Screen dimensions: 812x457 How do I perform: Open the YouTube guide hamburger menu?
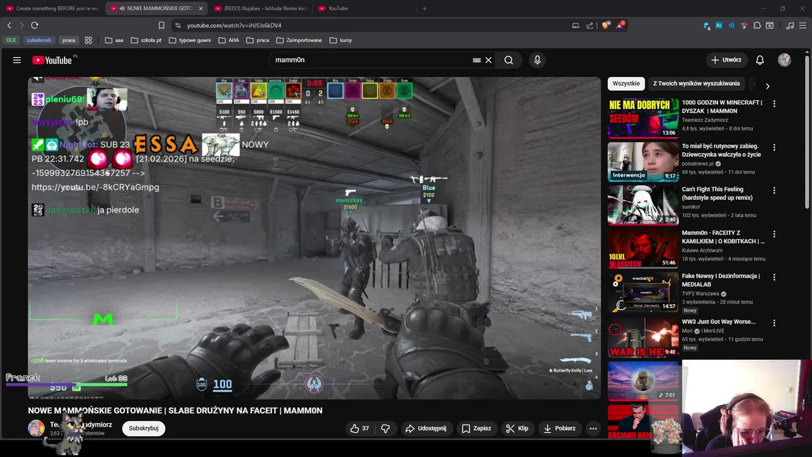pyautogui.click(x=17, y=60)
